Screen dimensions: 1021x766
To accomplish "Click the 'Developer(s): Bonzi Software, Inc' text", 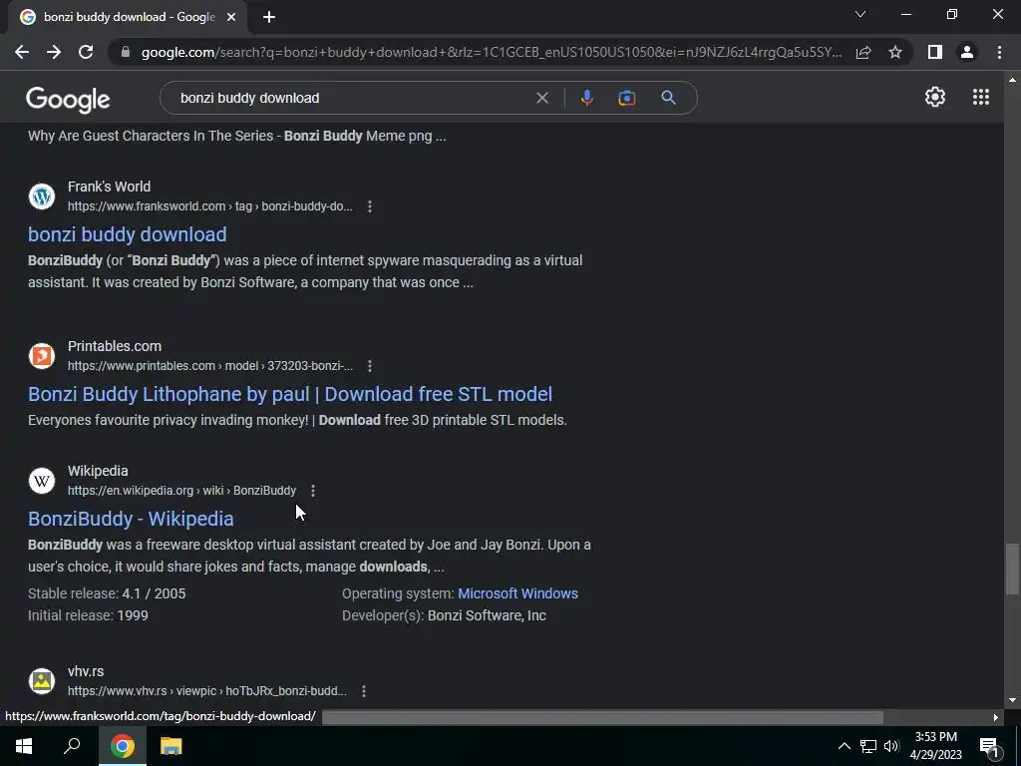I will click(x=444, y=615).
